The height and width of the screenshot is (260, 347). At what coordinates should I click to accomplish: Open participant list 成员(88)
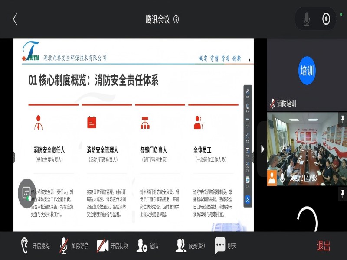coord(190,246)
